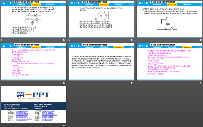Click the transition marker below slide 11
This screenshot has height=127, width=203.
70,39
